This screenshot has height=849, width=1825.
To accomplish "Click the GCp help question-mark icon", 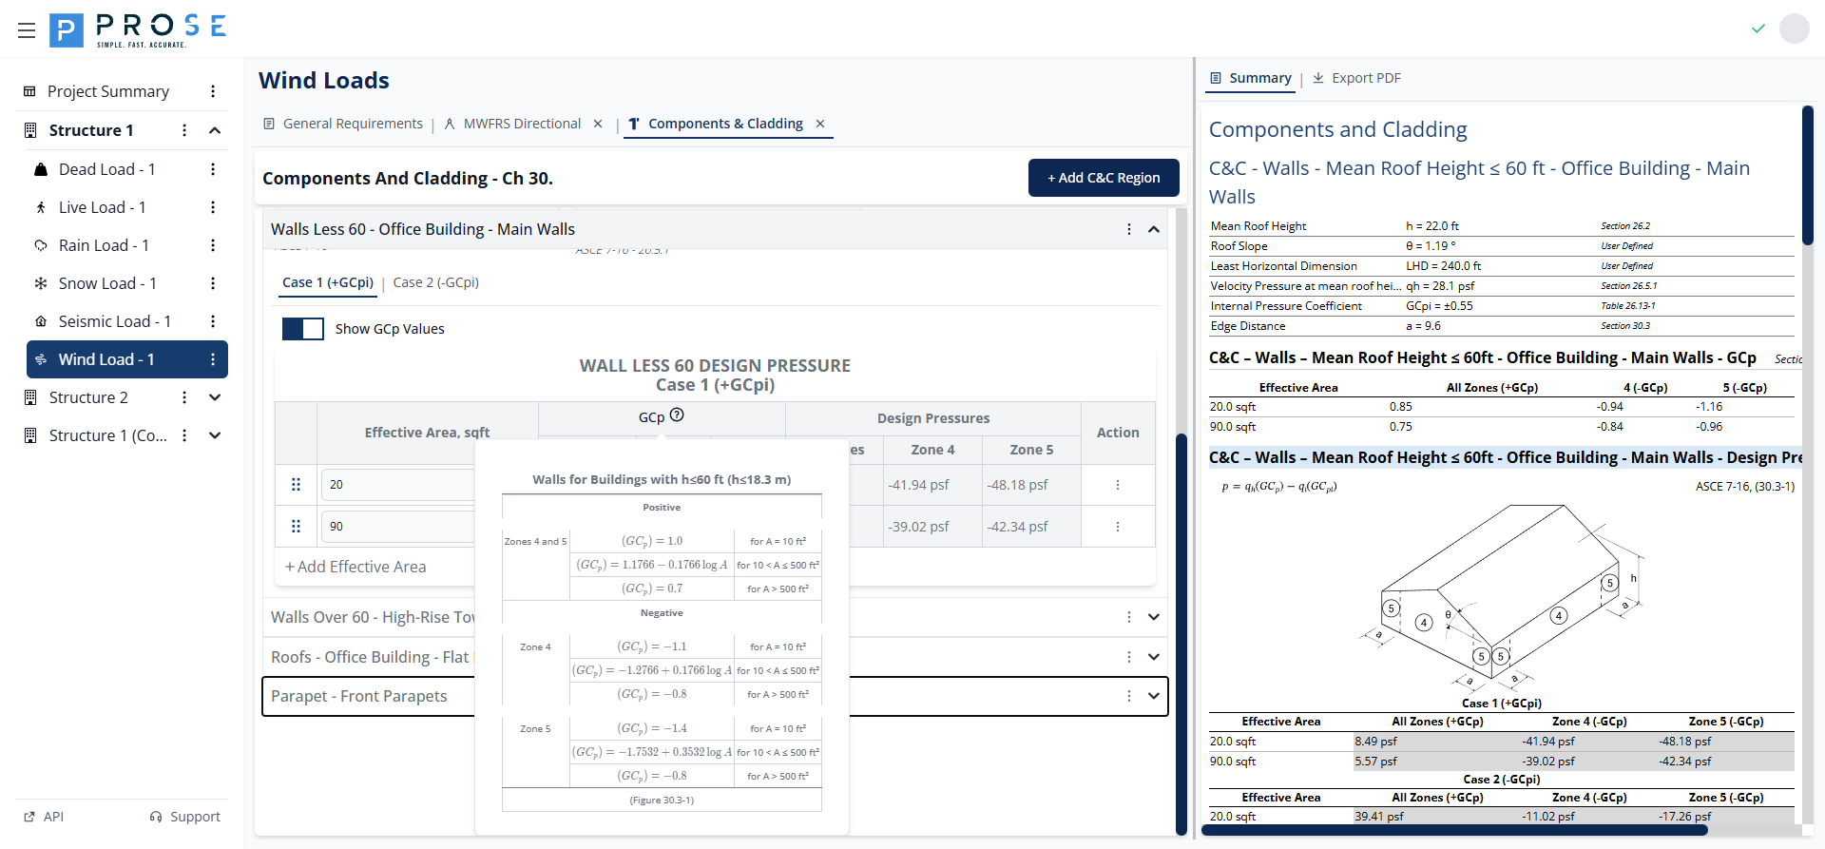I will tap(677, 415).
